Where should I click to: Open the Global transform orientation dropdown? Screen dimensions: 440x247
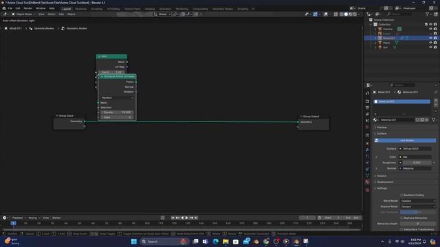click(162, 14)
